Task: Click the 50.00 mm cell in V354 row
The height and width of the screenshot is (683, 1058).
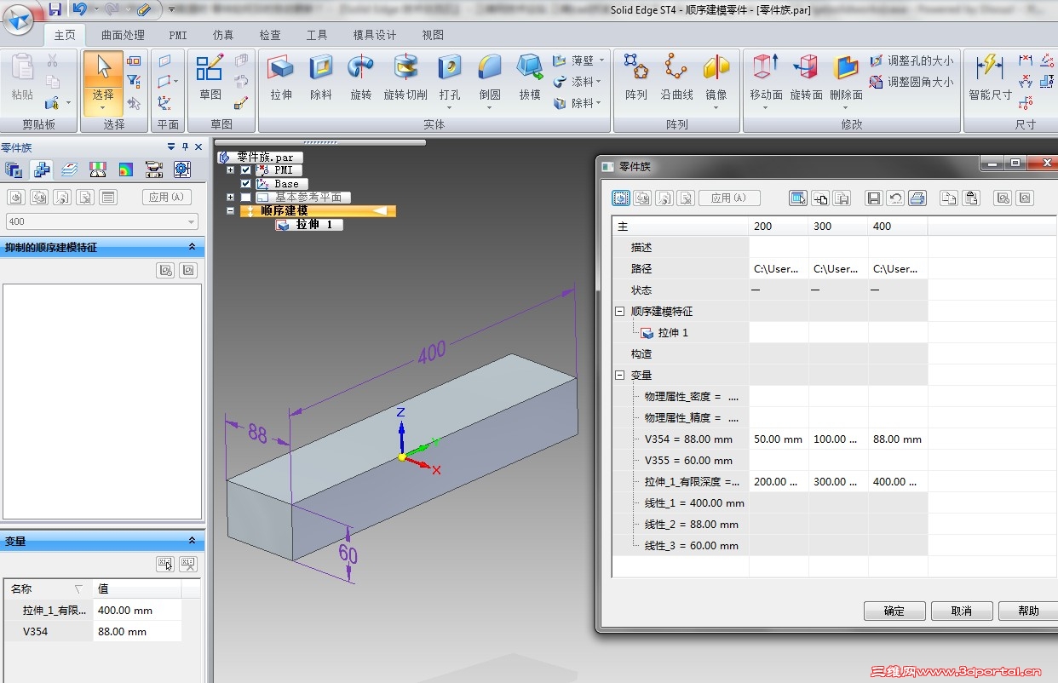Action: point(779,439)
